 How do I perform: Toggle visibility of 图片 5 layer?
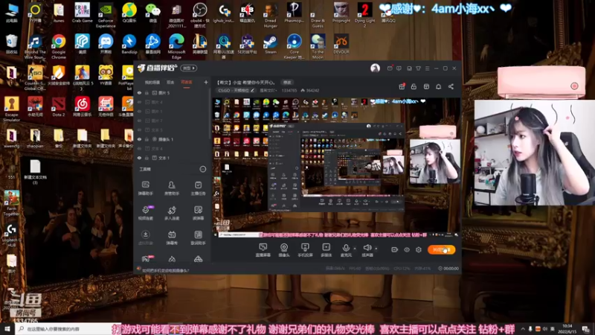coord(139,92)
